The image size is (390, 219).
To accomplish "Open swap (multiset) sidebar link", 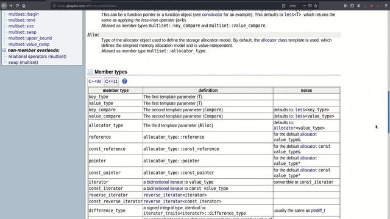I will tap(23, 62).
